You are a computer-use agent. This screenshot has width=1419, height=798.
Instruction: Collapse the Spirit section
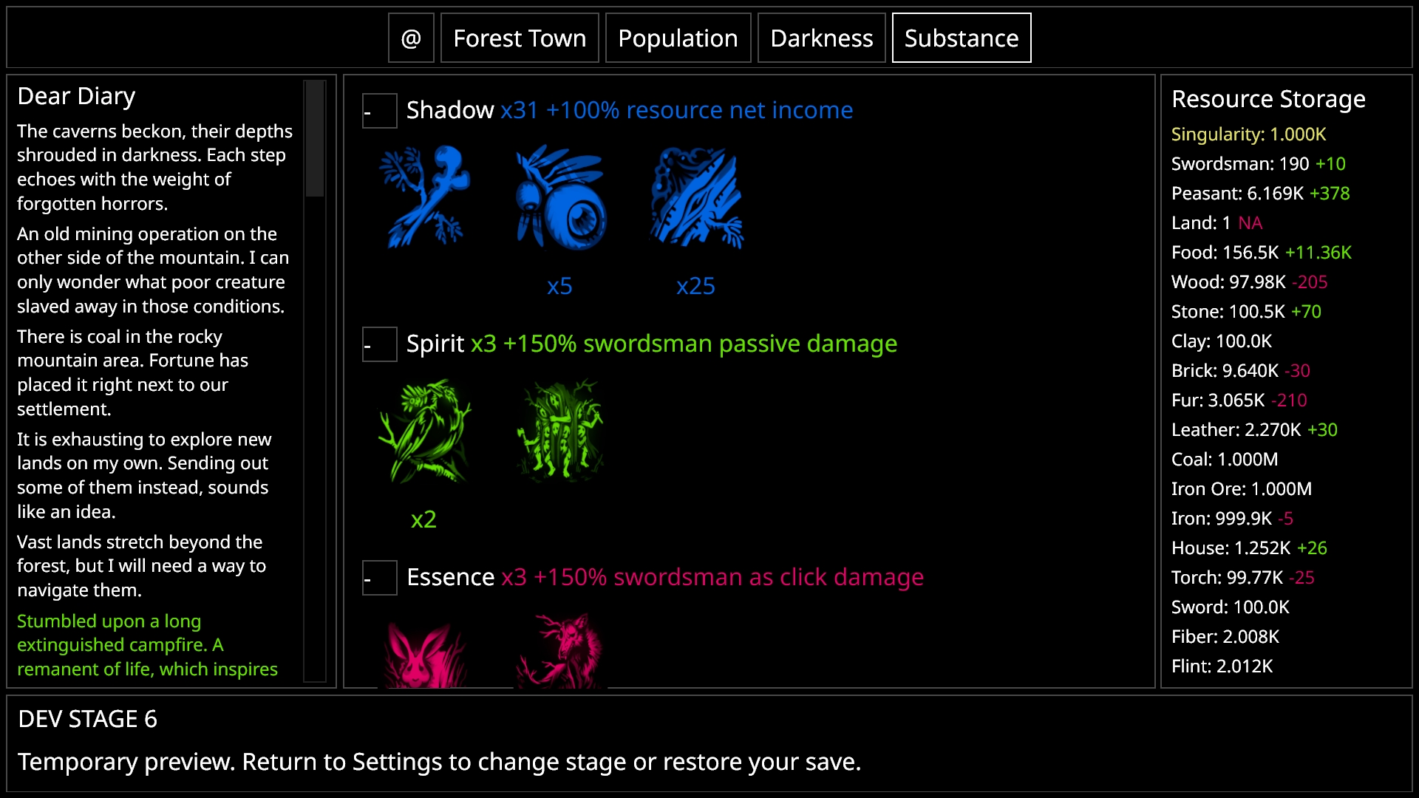tap(380, 344)
